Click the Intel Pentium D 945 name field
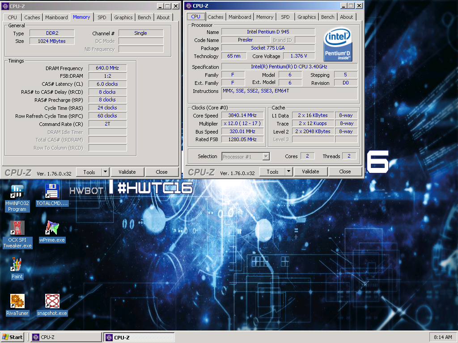 click(268, 32)
